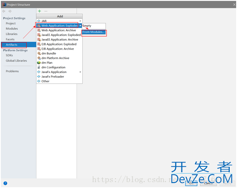Click the back navigation arrow
This screenshot has height=188, width=237.
pyautogui.click(x=4, y=11)
